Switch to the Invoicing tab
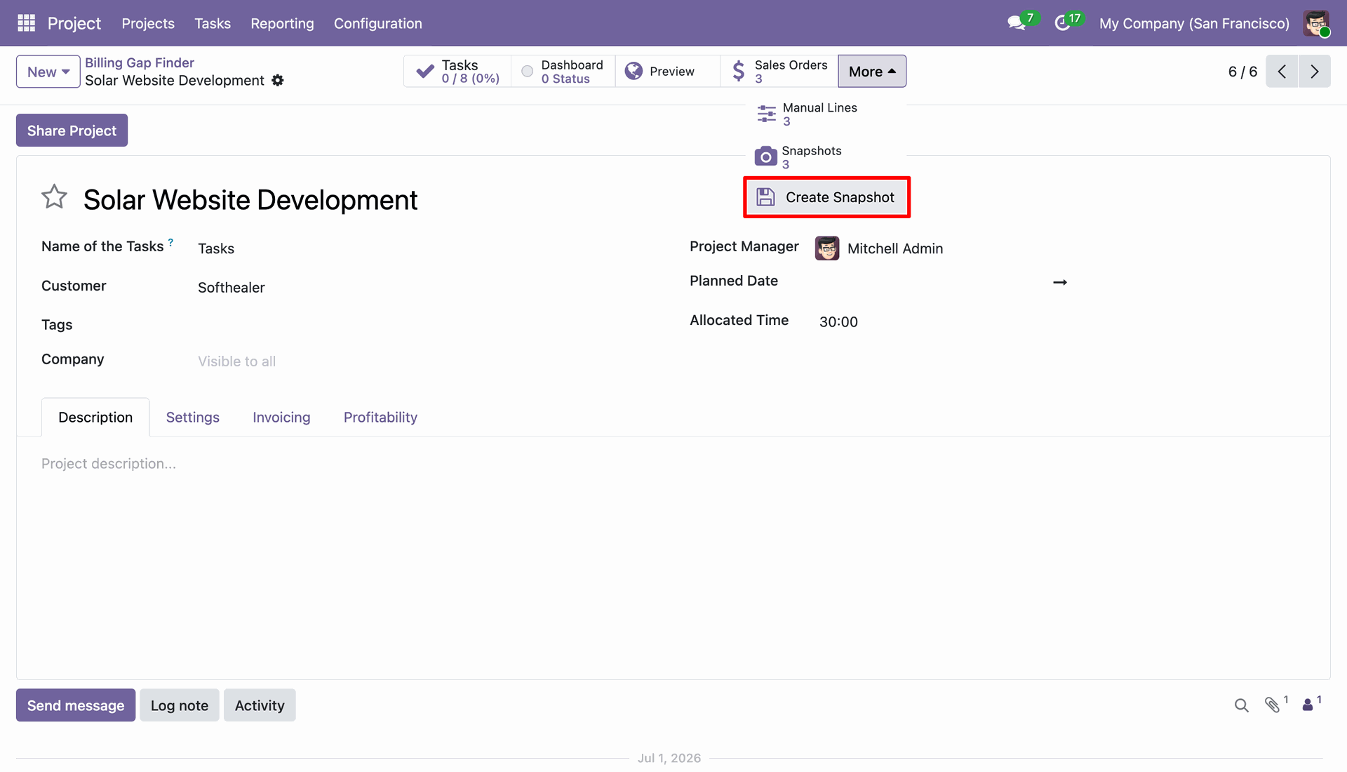 (281, 418)
